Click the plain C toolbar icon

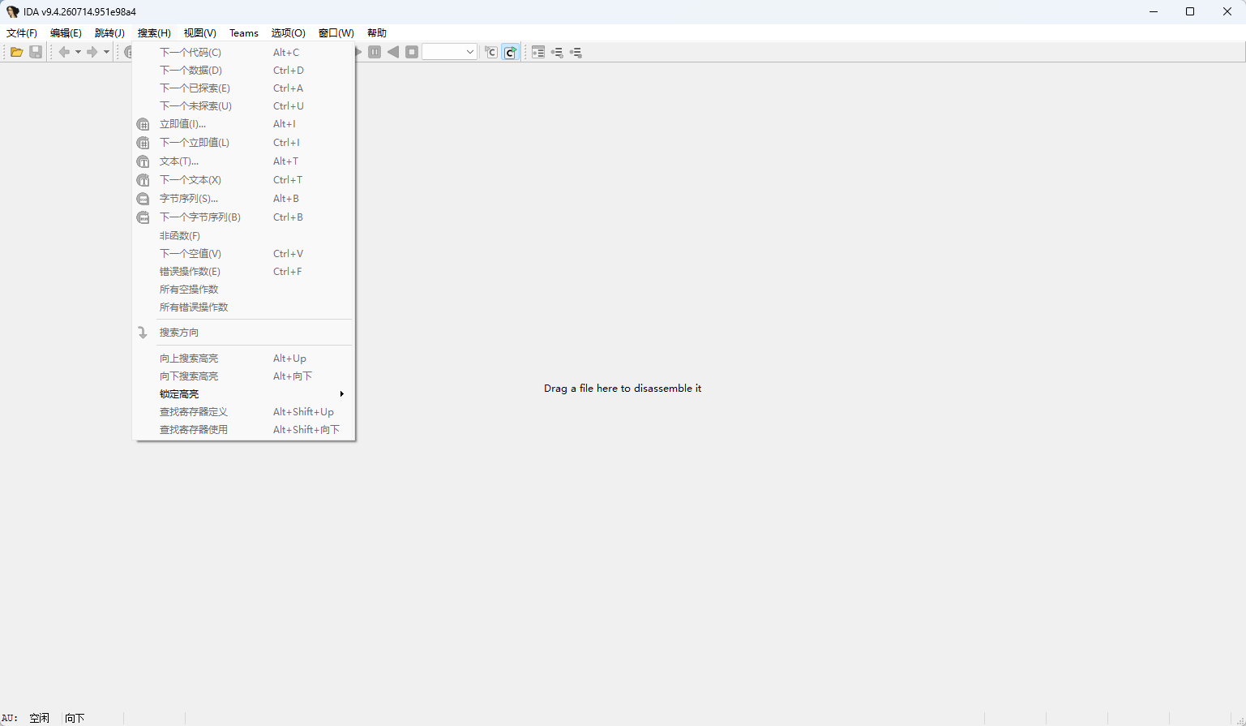tap(490, 52)
